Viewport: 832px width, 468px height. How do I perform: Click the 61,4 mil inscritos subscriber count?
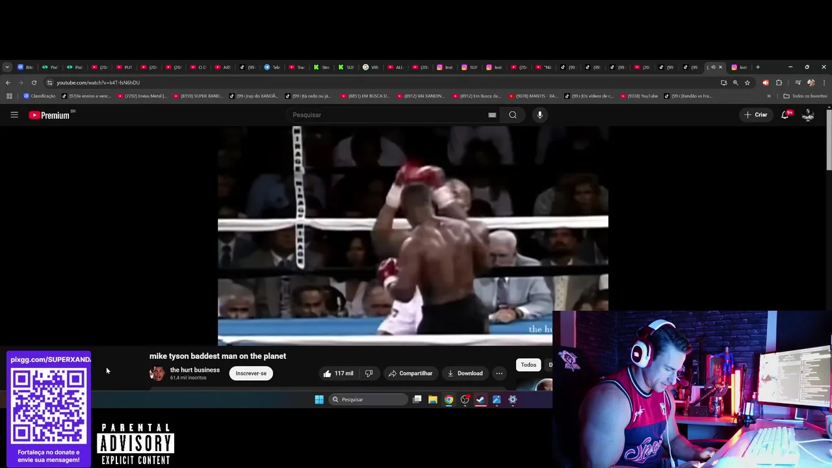[x=188, y=378]
